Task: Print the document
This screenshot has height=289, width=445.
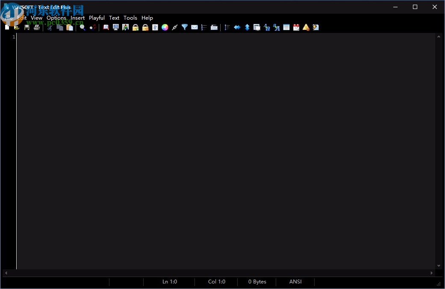Action: click(37, 27)
